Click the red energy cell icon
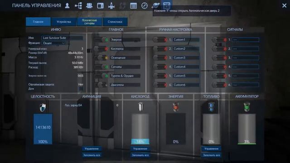 [x=175, y=107]
